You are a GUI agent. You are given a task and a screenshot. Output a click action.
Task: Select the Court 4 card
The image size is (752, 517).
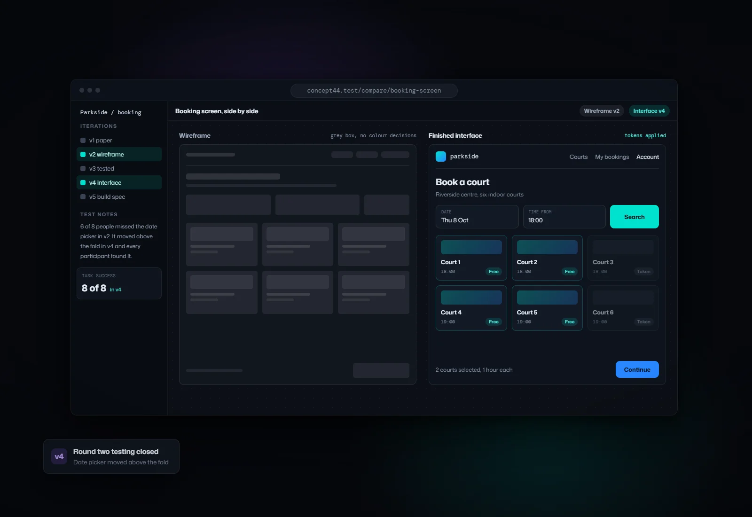tap(471, 308)
